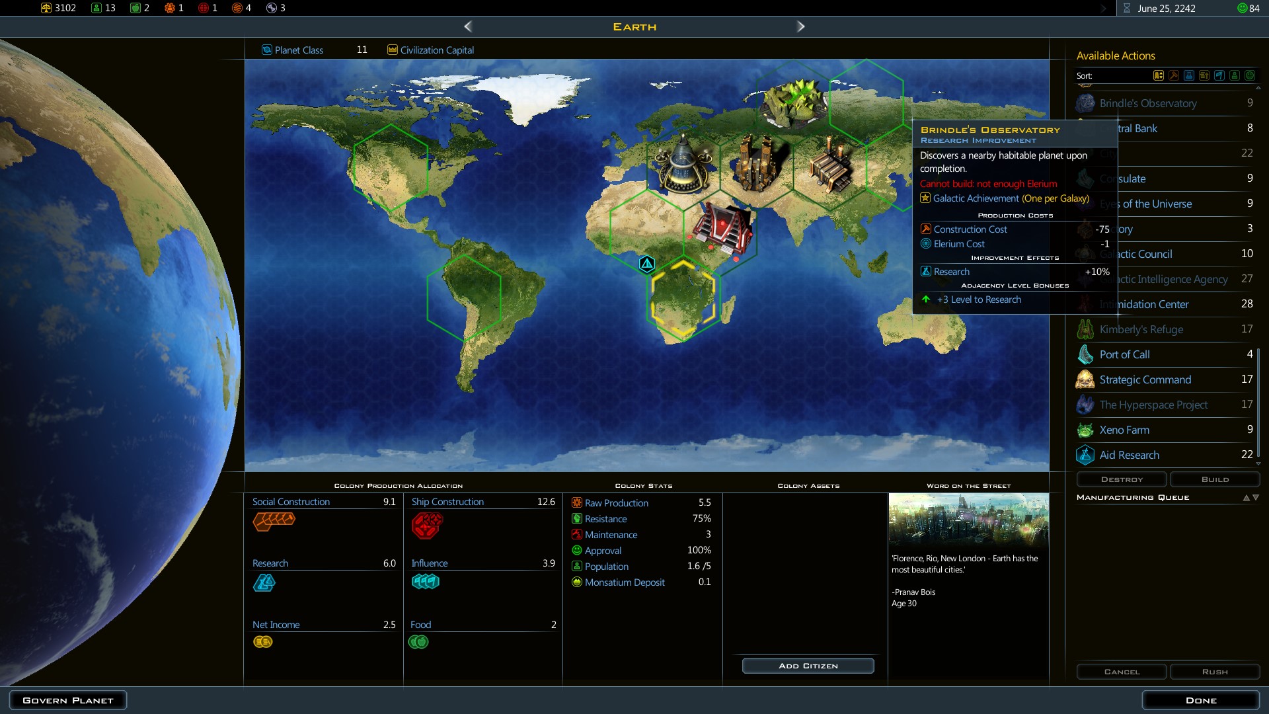Click credits treasury icon in top bar
This screenshot has width=1269, height=714.
(46, 8)
